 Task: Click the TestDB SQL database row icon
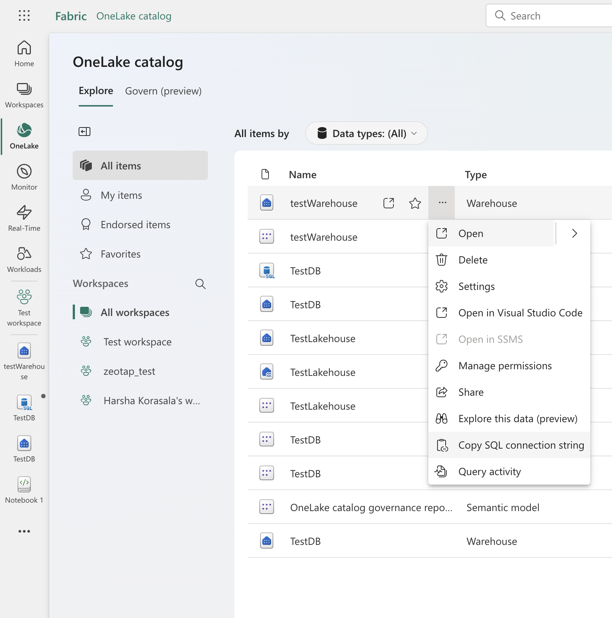pos(267,271)
